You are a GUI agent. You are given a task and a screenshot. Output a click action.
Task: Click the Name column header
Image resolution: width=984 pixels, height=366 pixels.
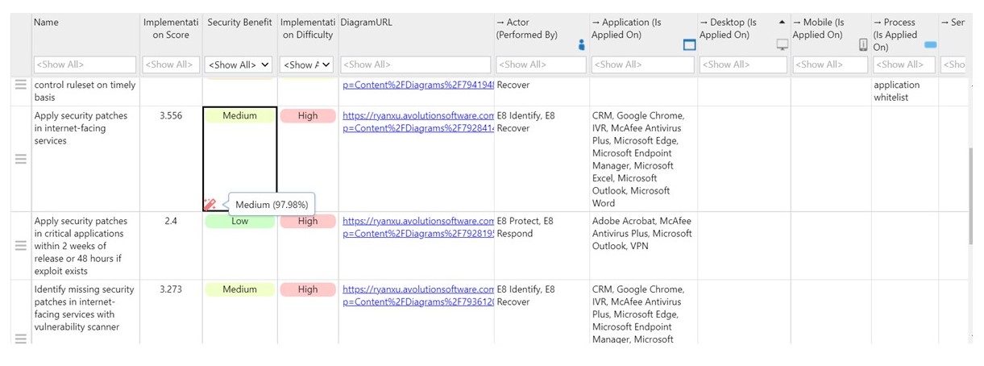tap(46, 23)
